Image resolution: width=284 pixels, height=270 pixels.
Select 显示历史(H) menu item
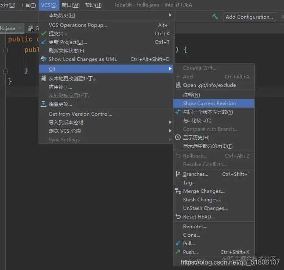[214, 137]
